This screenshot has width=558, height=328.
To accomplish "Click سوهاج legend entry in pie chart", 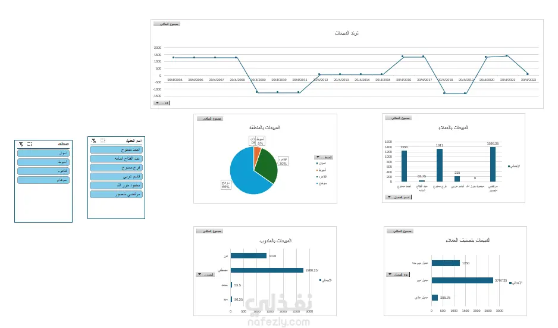I will click(x=321, y=183).
